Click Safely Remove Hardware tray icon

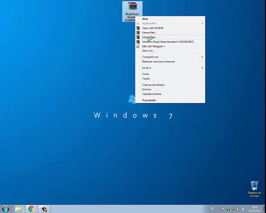tap(228, 209)
